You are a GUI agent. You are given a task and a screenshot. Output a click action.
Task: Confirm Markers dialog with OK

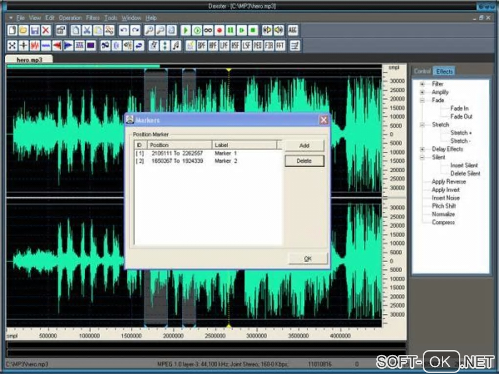(308, 259)
